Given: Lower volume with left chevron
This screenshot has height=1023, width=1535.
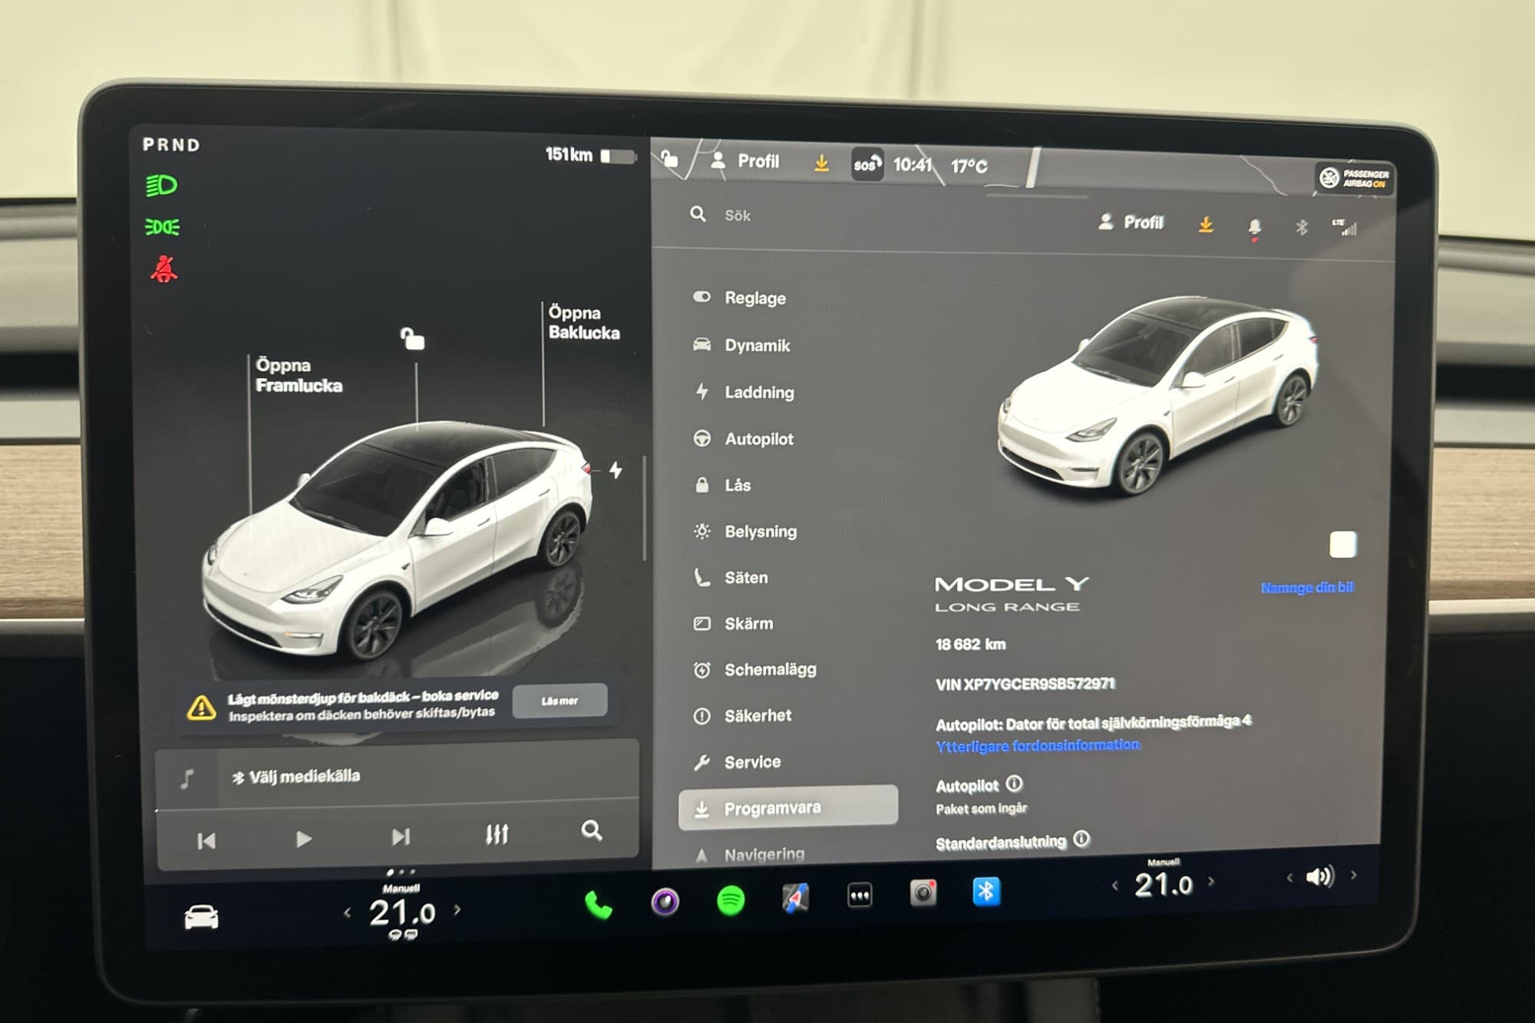Looking at the screenshot, I should (x=1289, y=877).
